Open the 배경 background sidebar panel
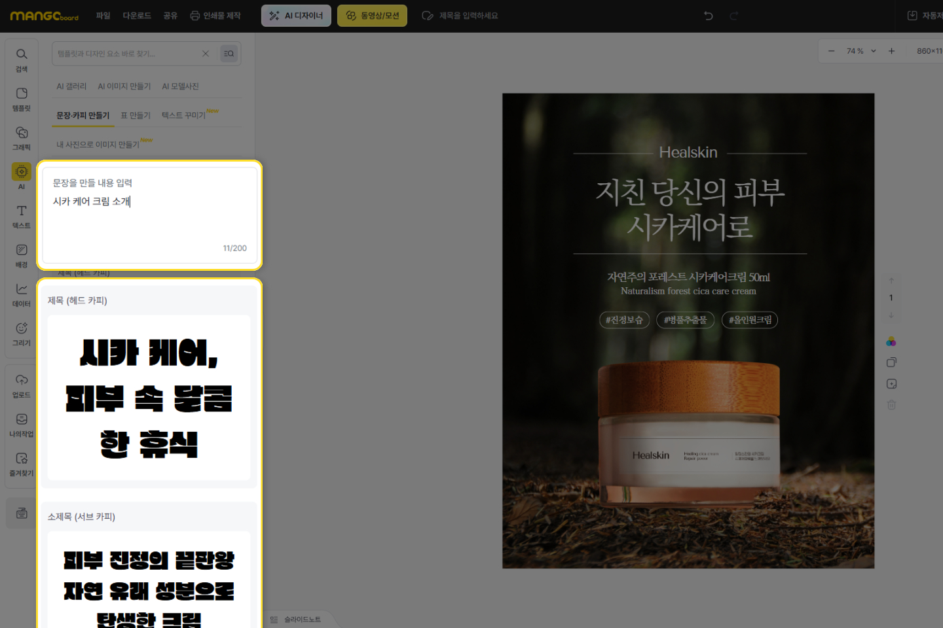Image resolution: width=943 pixels, height=628 pixels. click(22, 256)
